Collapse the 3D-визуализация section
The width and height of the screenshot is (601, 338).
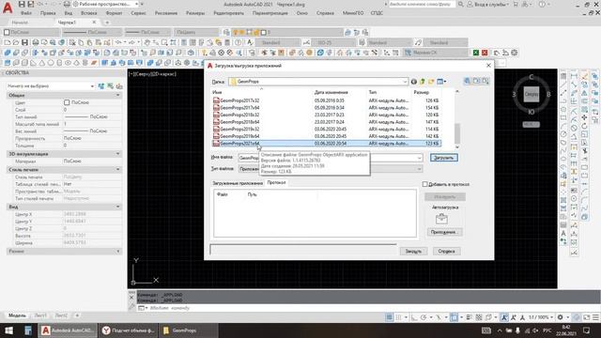tap(117, 154)
